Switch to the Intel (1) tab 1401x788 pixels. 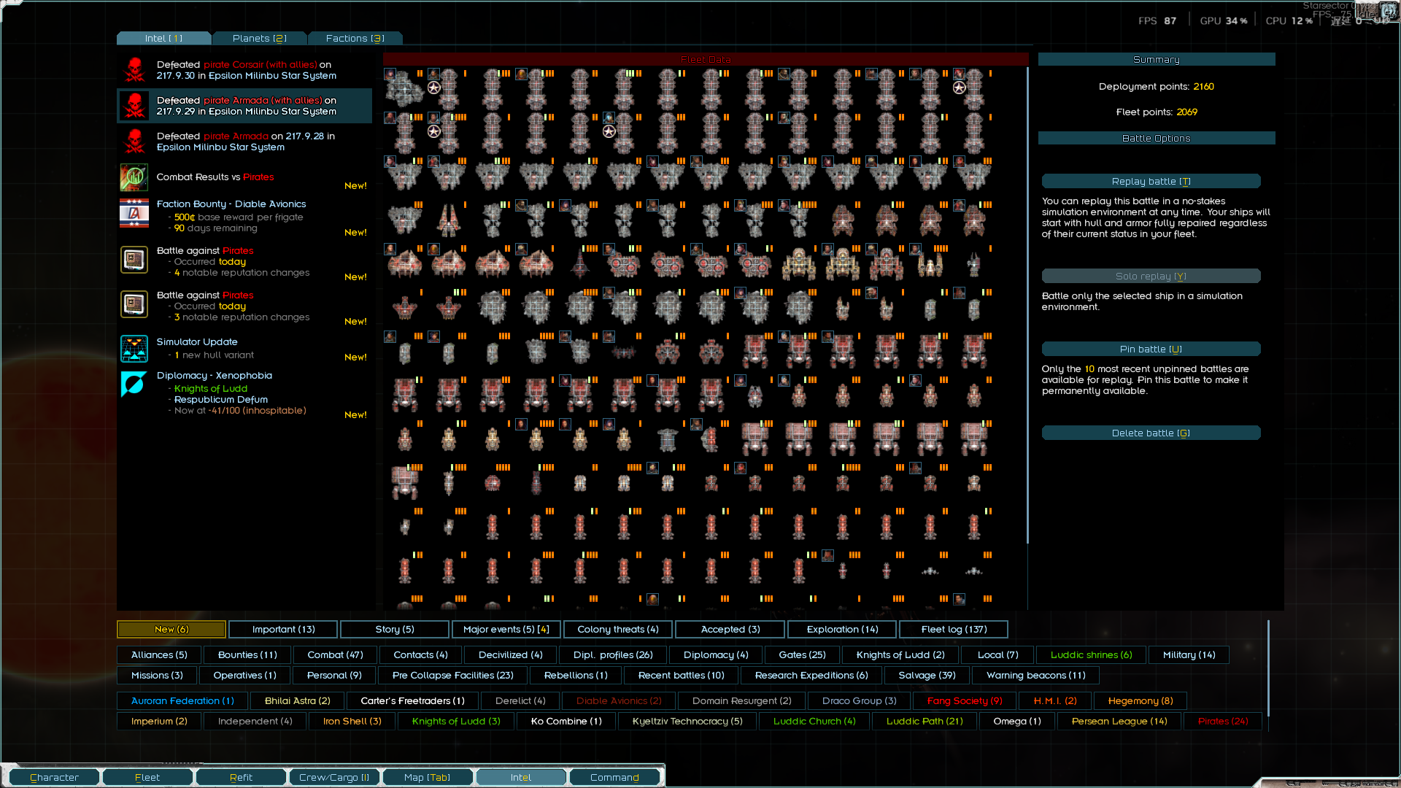click(x=164, y=38)
